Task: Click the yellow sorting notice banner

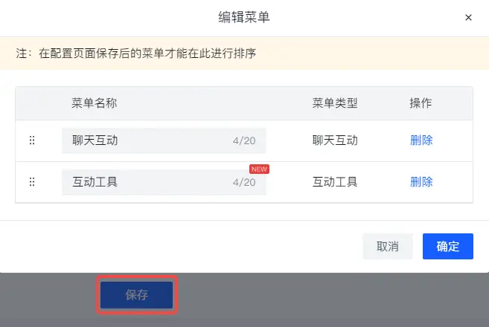Action: tap(244, 54)
